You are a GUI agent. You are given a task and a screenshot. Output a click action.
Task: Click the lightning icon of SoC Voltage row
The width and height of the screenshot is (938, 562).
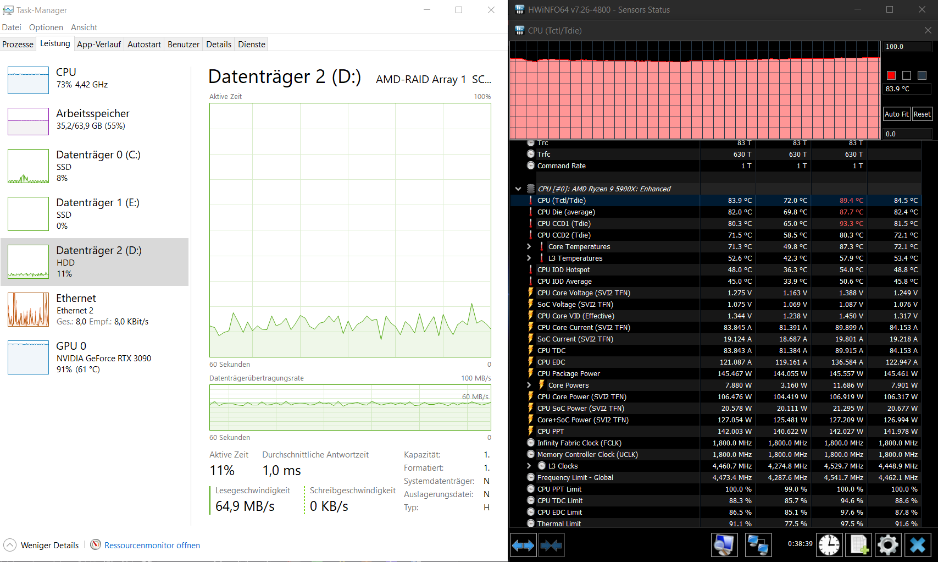pos(531,304)
